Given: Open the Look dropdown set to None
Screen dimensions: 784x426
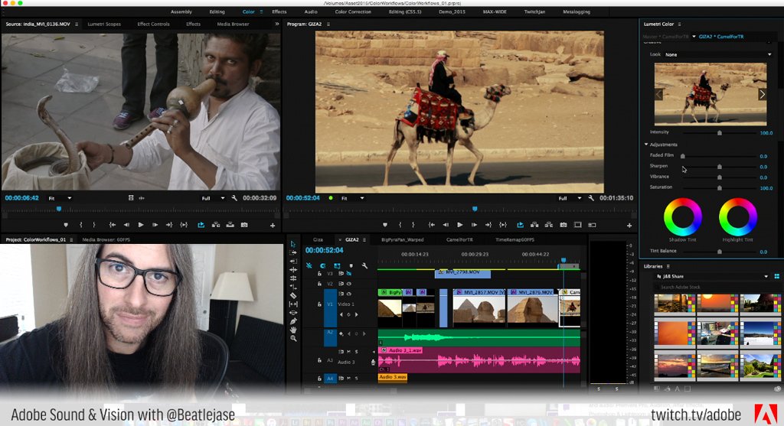Looking at the screenshot, I should [x=718, y=54].
